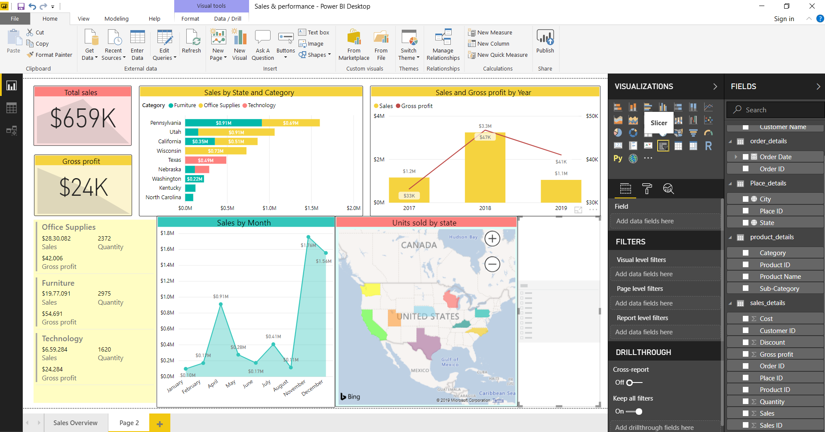Select the stacked bar chart visualization
Viewport: 825px width, 432px height.
[618, 107]
